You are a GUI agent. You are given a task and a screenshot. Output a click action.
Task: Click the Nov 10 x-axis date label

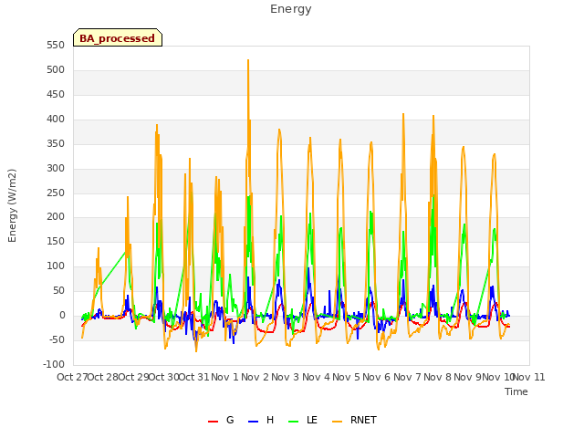pyautogui.click(x=498, y=377)
